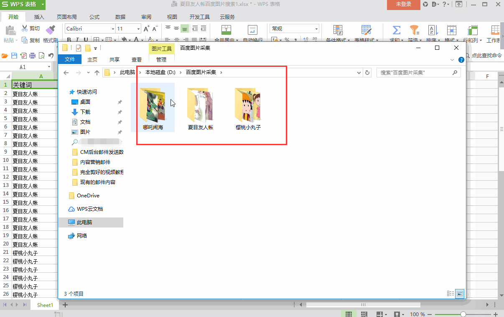The width and height of the screenshot is (504, 317).
Task: Click the increase indent icon in WPS
Action: (x=204, y=28)
